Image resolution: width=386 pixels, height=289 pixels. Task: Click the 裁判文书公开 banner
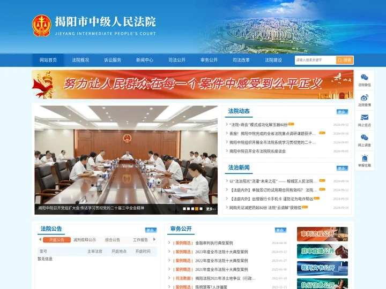point(323,268)
